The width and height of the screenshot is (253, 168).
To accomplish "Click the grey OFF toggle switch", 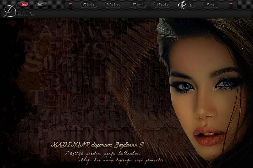I will (42, 4).
